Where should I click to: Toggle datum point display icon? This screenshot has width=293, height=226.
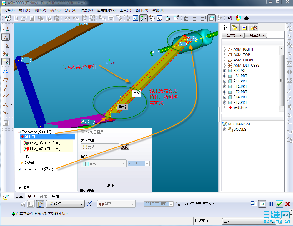(6, 45)
